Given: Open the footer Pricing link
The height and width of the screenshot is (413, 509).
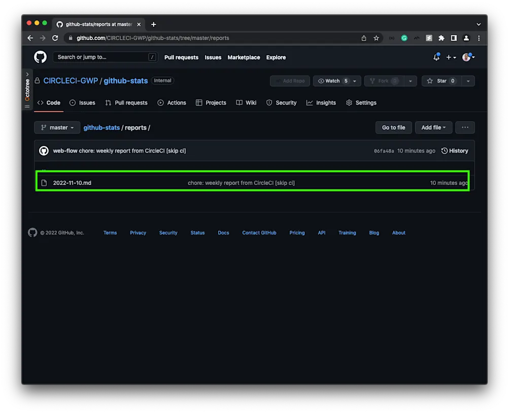Looking at the screenshot, I should pyautogui.click(x=297, y=233).
